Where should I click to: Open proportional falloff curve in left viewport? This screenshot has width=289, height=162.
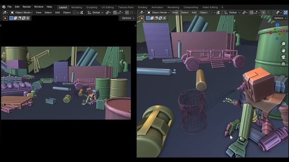click(x=131, y=13)
